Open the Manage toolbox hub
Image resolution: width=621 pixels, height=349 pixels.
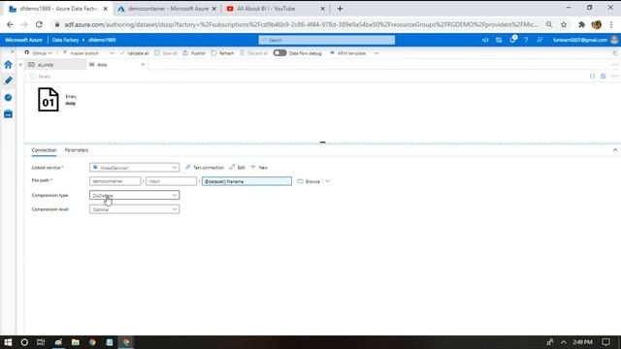[x=8, y=114]
